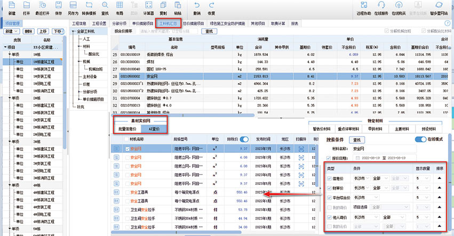The width and height of the screenshot is (454, 236).
Task: Select the AI查价 tab
Action: pyautogui.click(x=153, y=128)
